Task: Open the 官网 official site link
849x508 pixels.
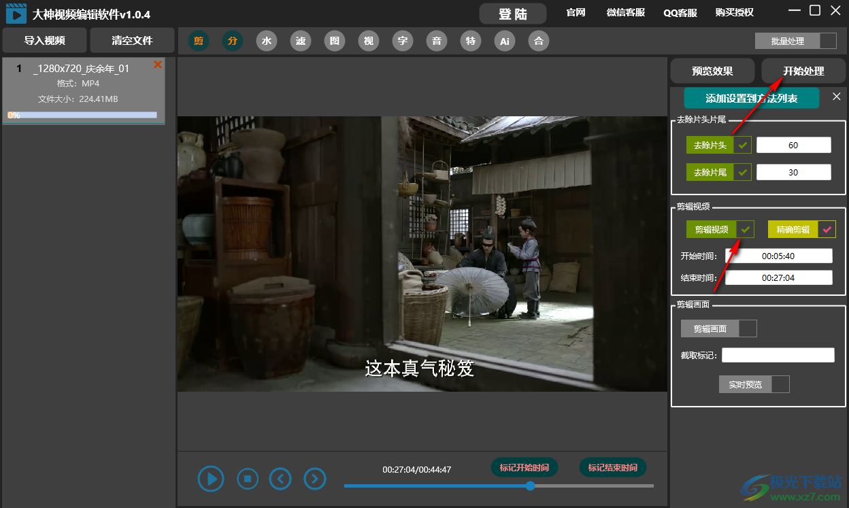Action: coord(576,12)
